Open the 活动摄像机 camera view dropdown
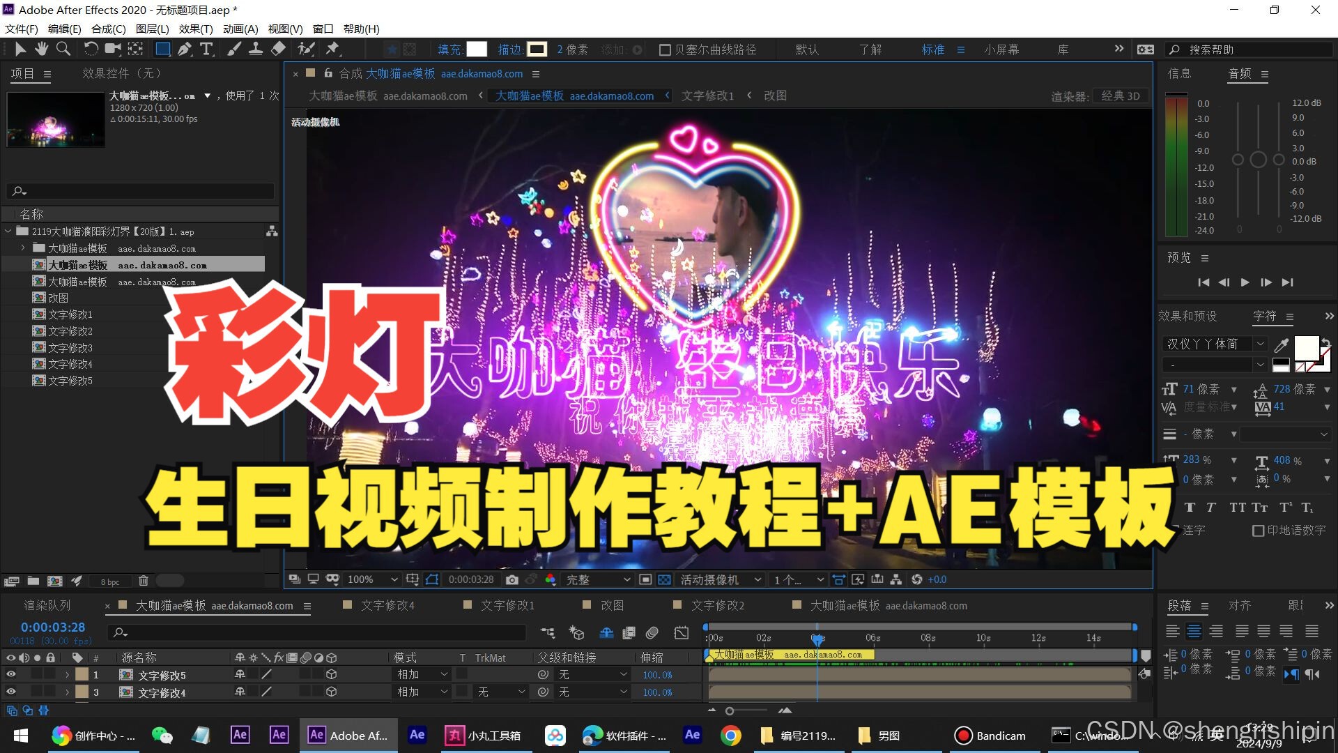This screenshot has width=1338, height=753. pos(721,579)
